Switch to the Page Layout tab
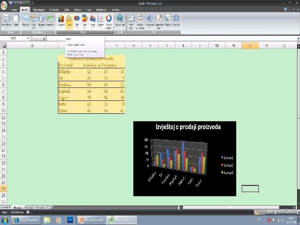Viewport: 300px width, 225px height. point(39,10)
